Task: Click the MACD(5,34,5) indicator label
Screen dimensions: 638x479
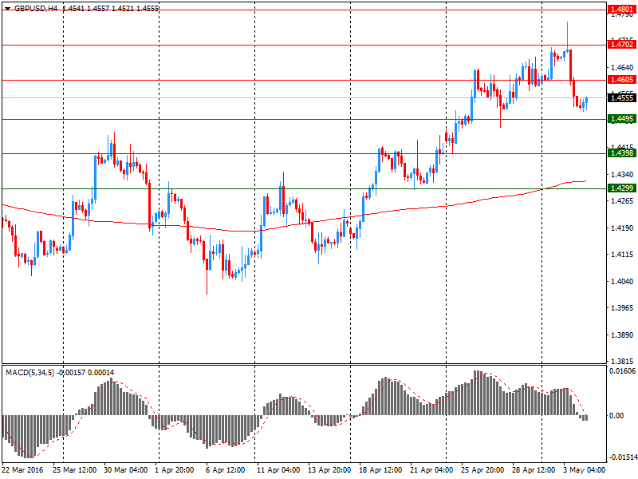Action: click(30, 372)
